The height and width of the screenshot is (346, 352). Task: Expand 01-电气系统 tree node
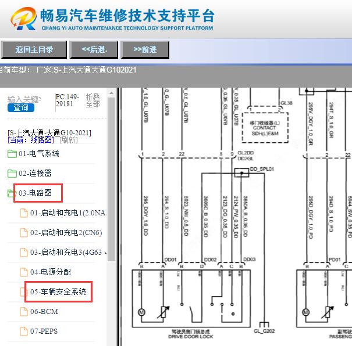point(39,154)
